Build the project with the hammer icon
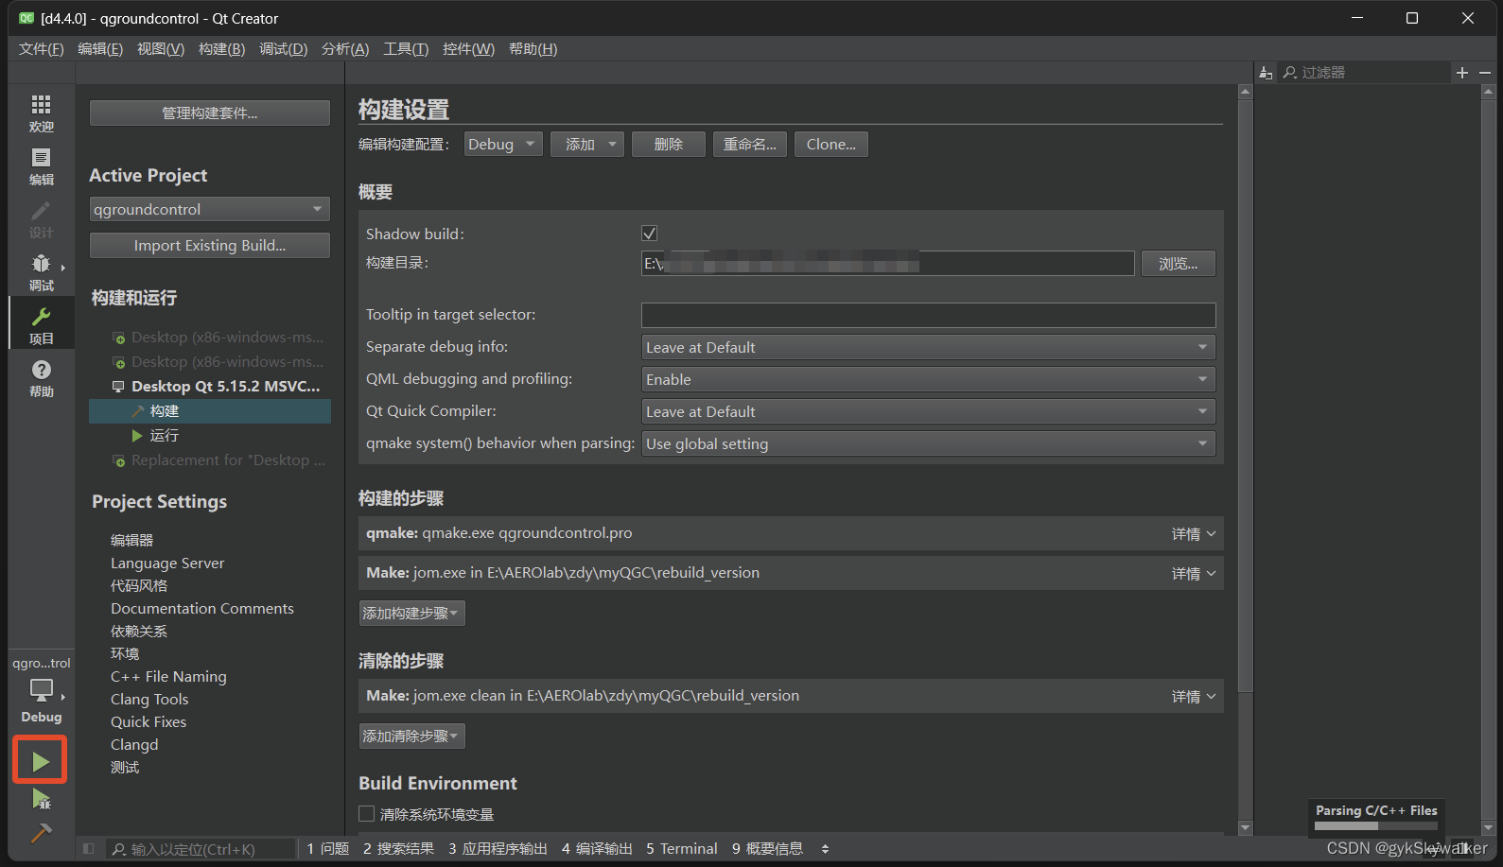 pos(41,833)
